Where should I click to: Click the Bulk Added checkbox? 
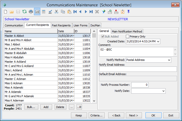pyautogui.click(x=103, y=37)
